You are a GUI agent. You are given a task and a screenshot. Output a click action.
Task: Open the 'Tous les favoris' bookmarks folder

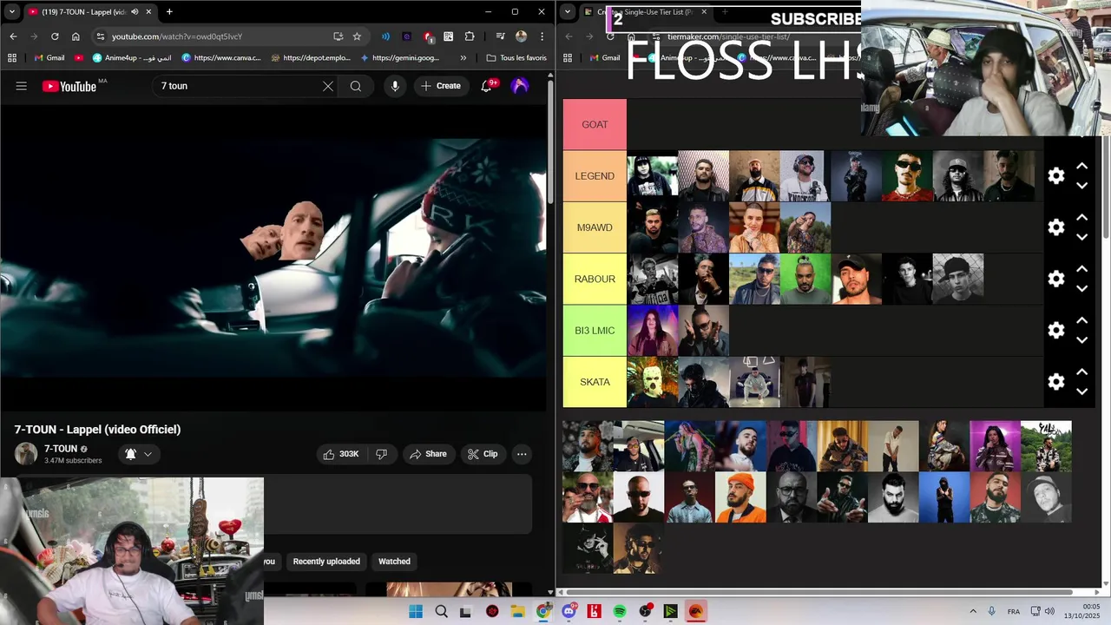pos(516,58)
